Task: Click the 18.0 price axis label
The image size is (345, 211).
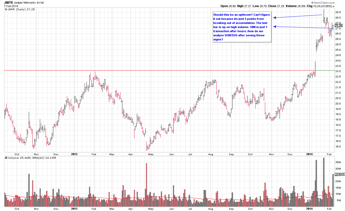Action: click(x=339, y=125)
